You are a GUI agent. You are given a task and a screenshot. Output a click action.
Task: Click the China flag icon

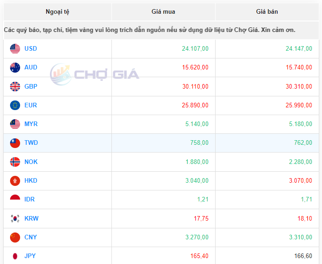[15, 238]
